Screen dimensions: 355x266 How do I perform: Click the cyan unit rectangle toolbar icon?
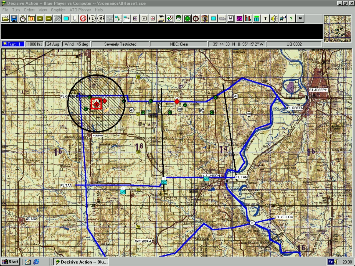66,19
